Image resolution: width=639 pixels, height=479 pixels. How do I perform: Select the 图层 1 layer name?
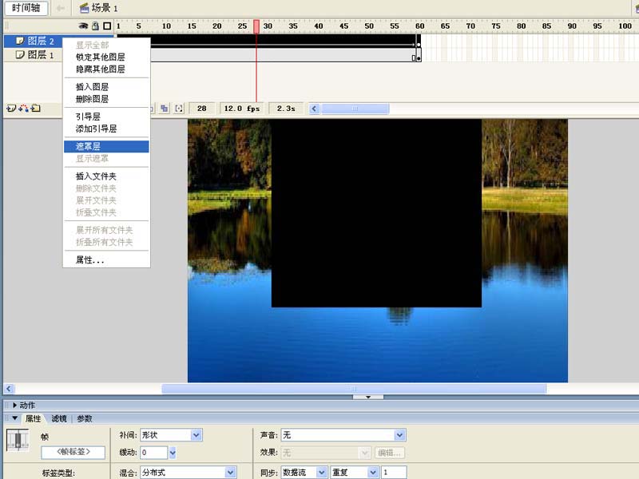coord(41,54)
